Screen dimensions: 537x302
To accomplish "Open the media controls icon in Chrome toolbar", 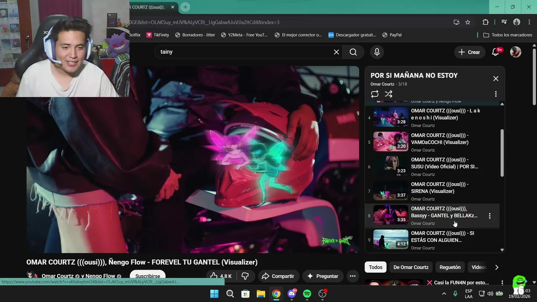I will tap(504, 22).
